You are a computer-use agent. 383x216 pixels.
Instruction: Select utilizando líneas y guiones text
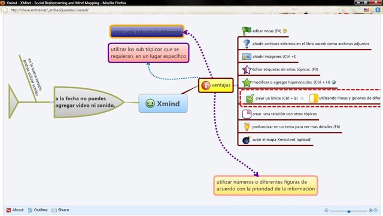pos(349,98)
